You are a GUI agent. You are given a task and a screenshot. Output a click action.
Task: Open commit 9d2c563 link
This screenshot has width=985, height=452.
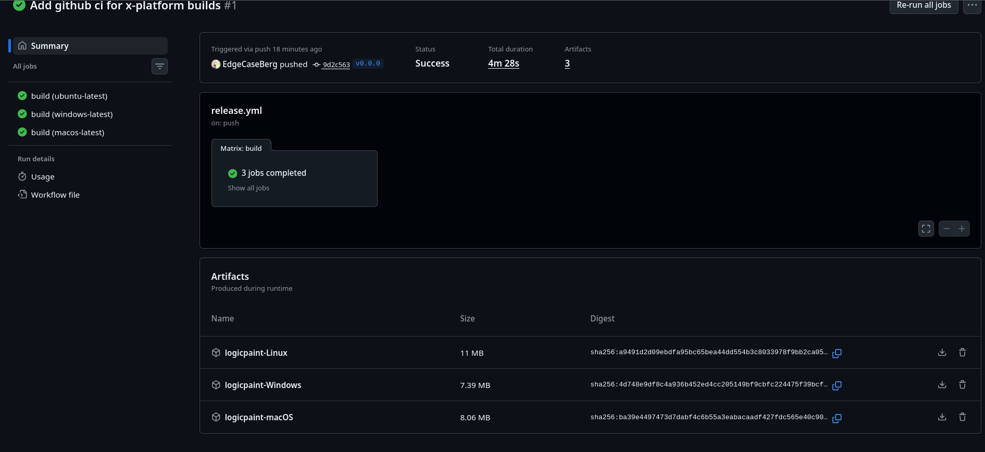pos(336,65)
